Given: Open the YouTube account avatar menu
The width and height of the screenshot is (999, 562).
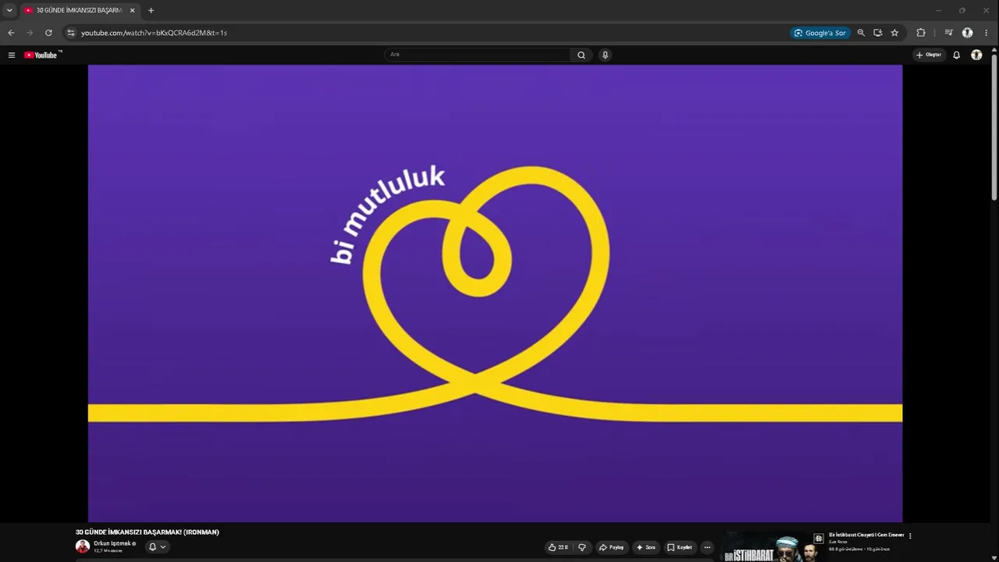Looking at the screenshot, I should pyautogui.click(x=976, y=55).
